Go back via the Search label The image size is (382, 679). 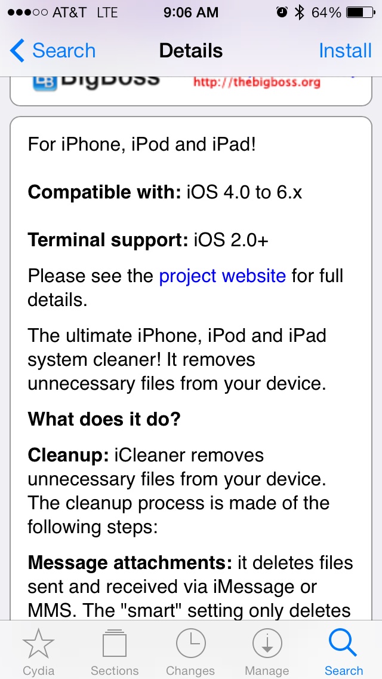(x=64, y=51)
